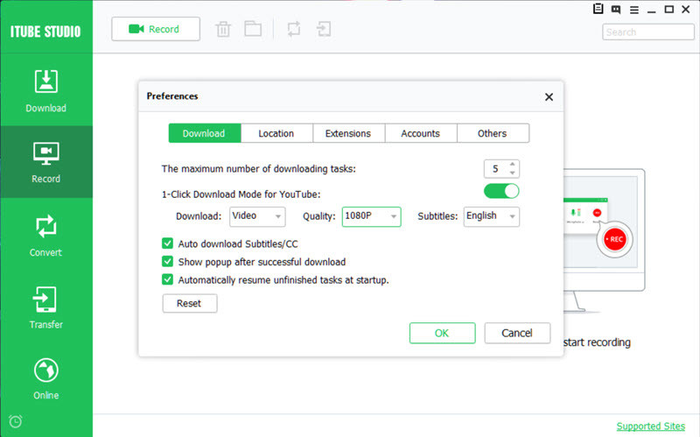
Task: Open the Convert section in sidebar
Action: click(x=46, y=236)
